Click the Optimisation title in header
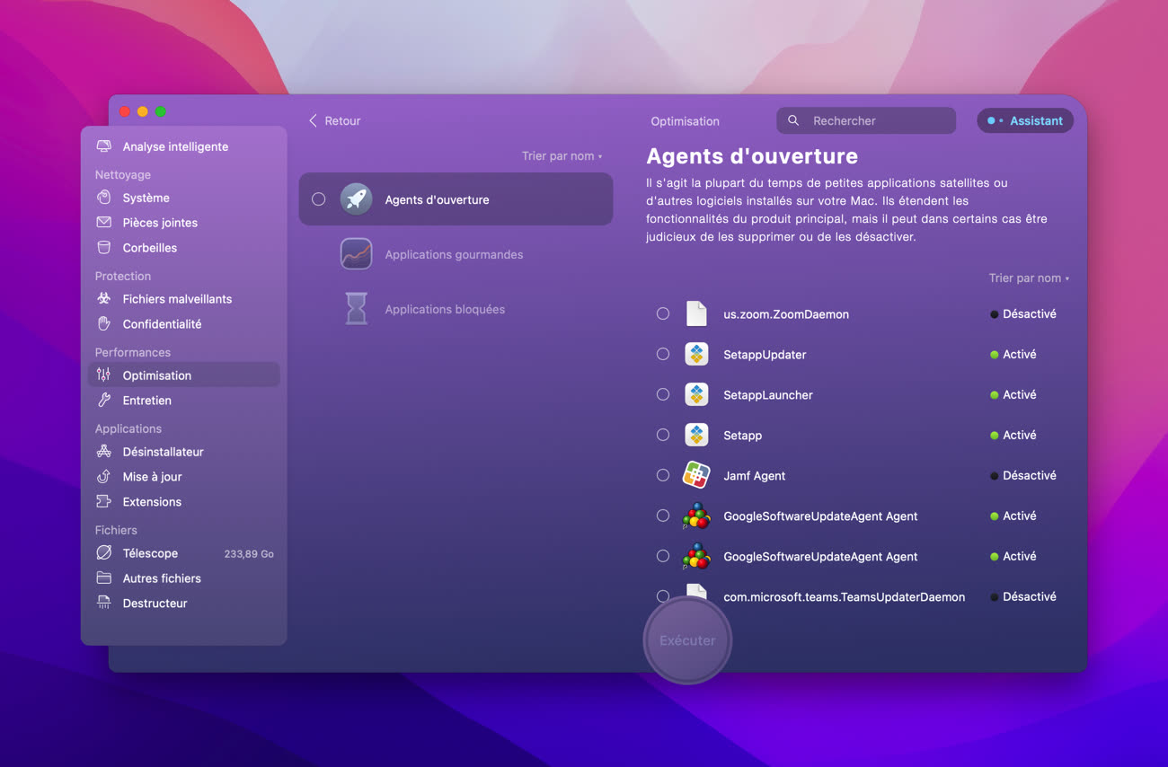Viewport: 1168px width, 767px height. pos(685,121)
